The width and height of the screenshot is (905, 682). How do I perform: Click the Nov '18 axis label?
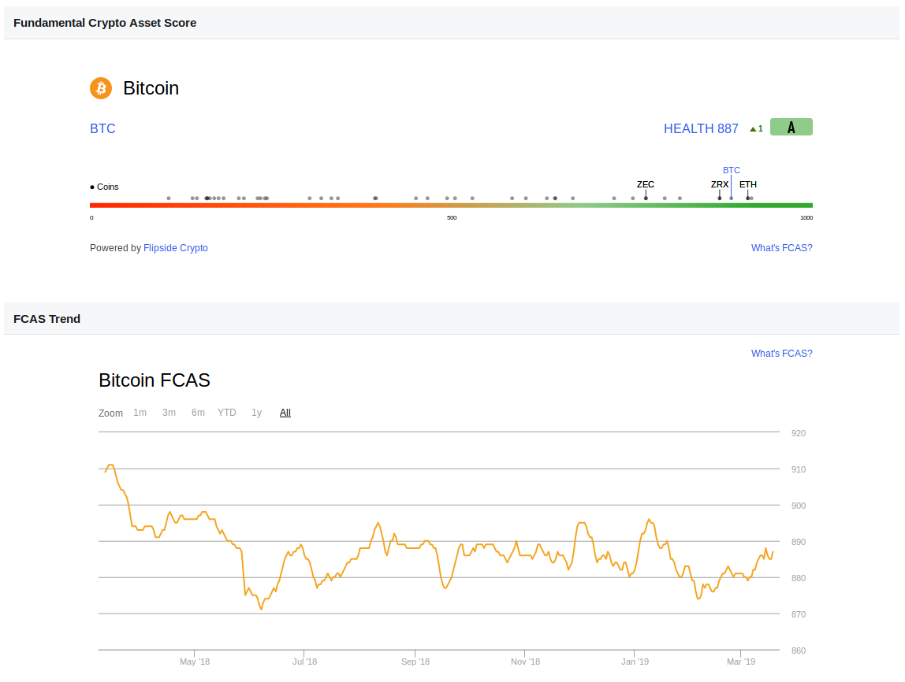pos(525,662)
